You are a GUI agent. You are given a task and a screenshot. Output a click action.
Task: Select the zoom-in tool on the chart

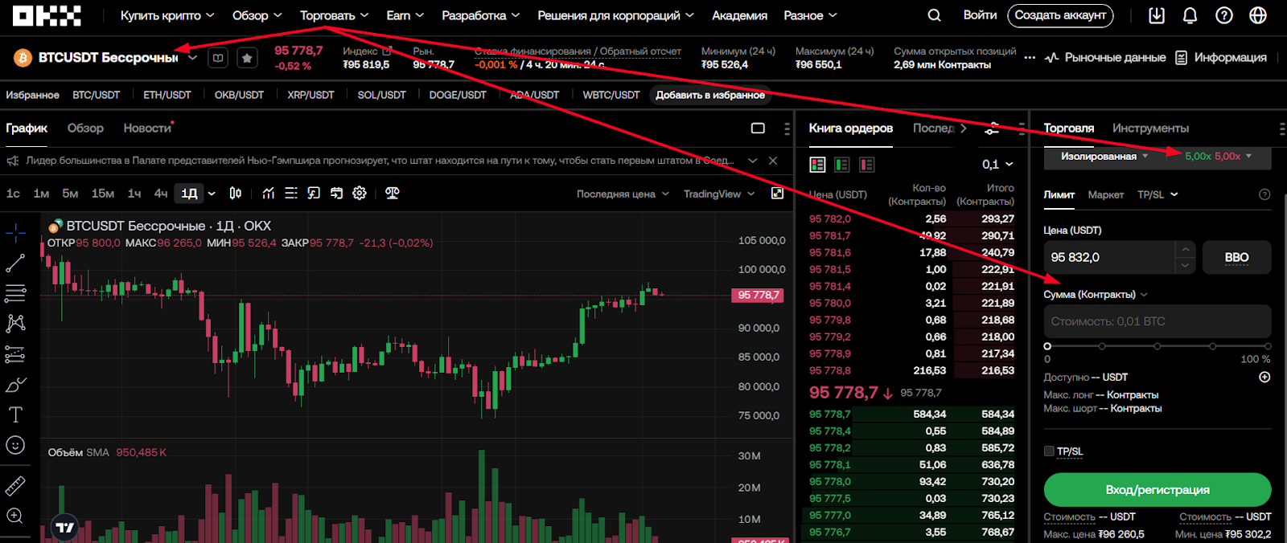(15, 516)
